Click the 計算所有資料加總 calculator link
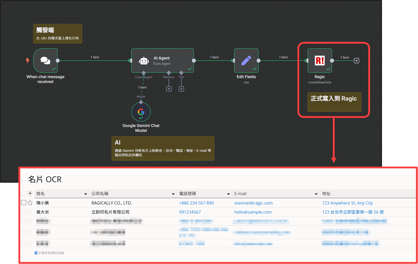 [49, 253]
